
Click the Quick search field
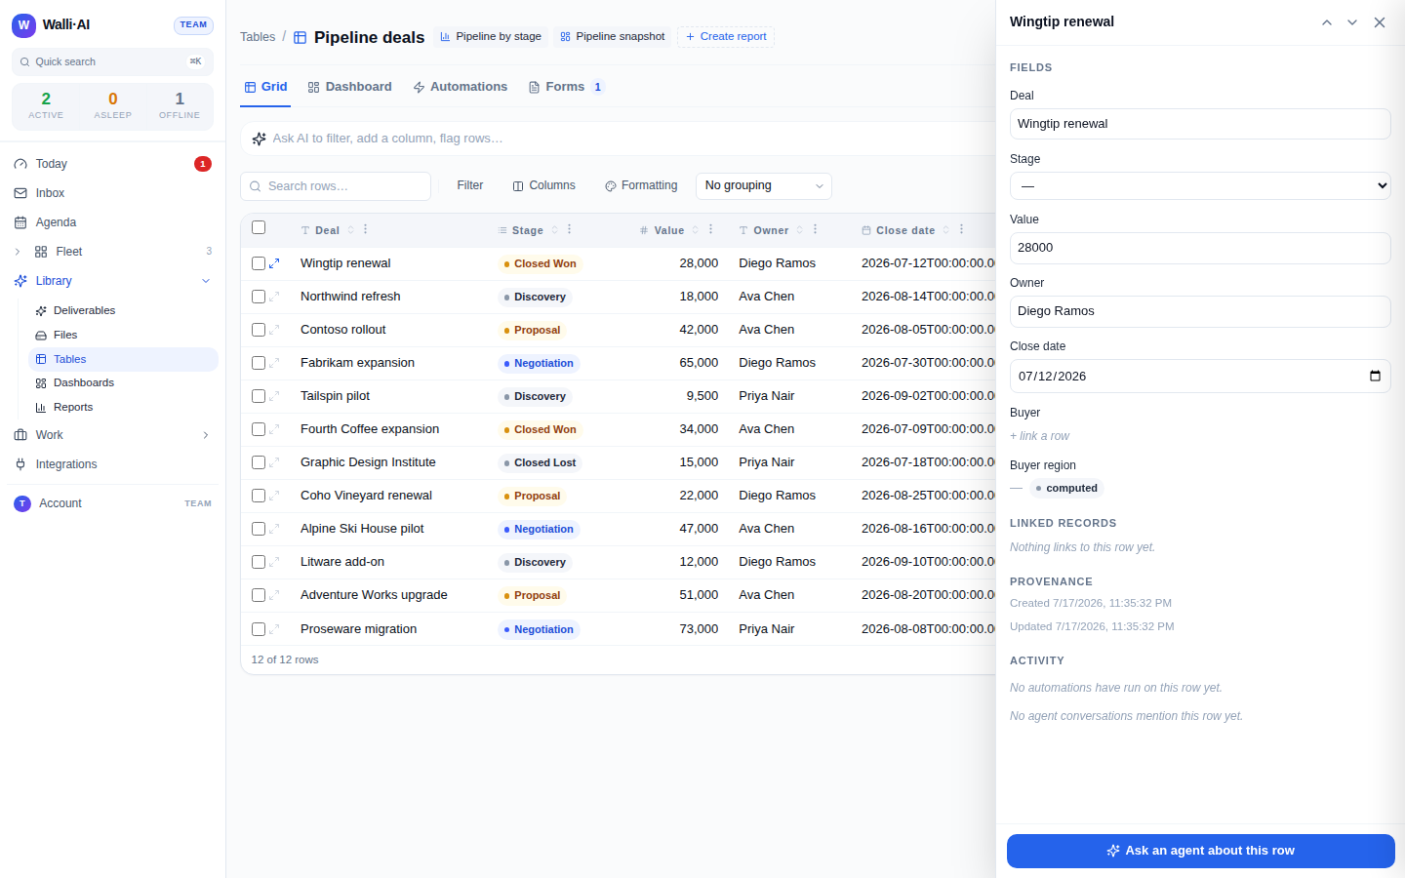coord(112,61)
